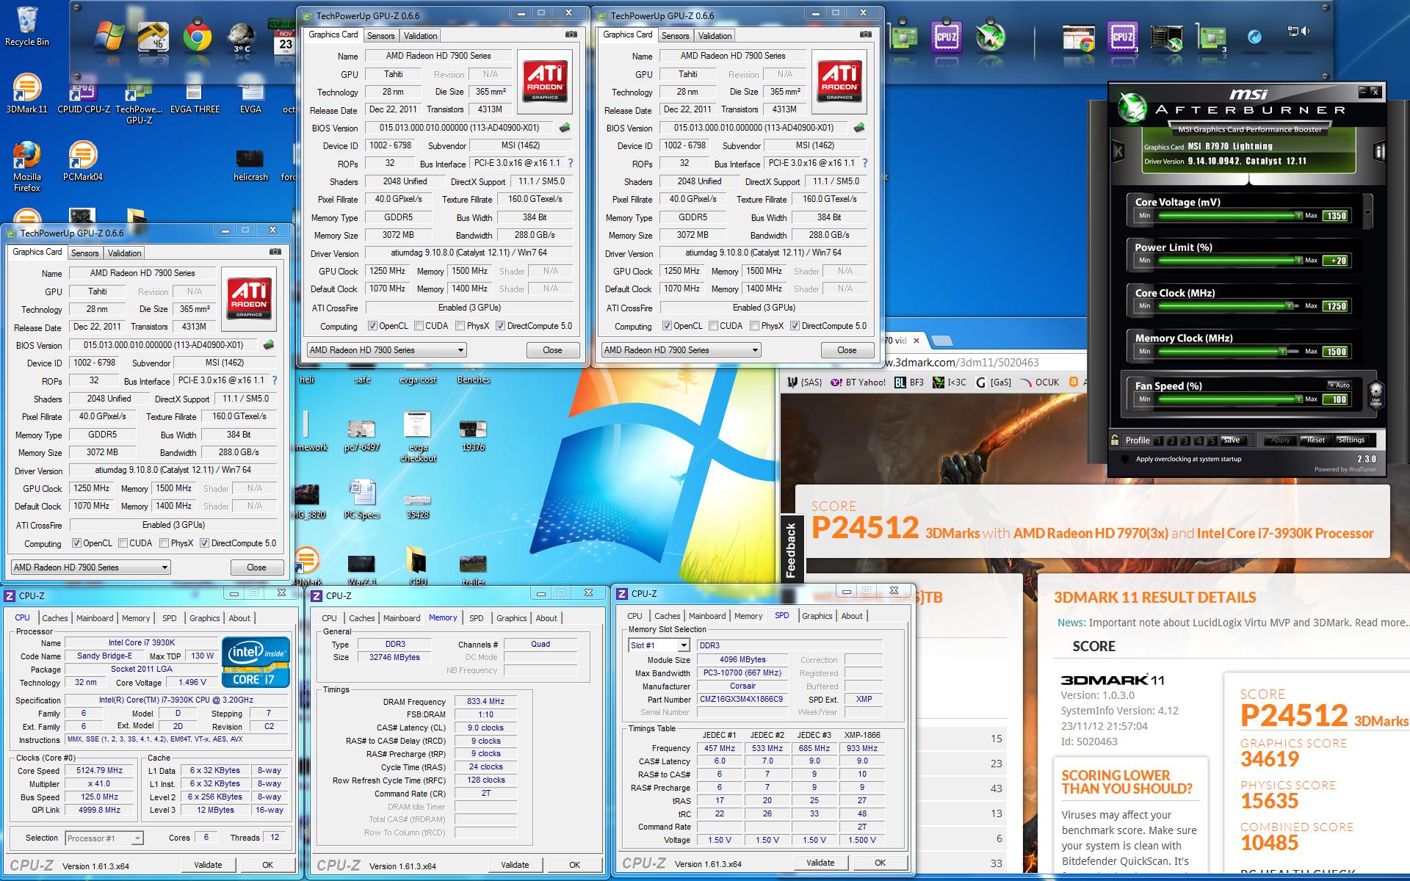Click the purple CPU-Z icon in dock
This screenshot has width=1410, height=881.
(946, 37)
